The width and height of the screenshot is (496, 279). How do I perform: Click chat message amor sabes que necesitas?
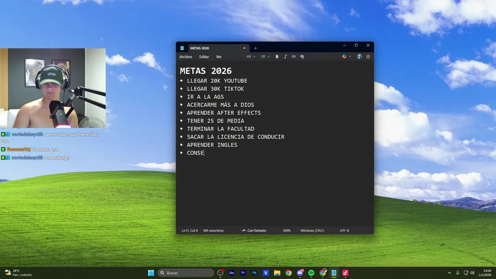point(72,134)
